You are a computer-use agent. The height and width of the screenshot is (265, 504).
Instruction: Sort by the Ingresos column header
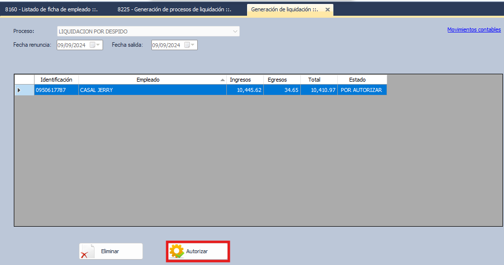240,80
